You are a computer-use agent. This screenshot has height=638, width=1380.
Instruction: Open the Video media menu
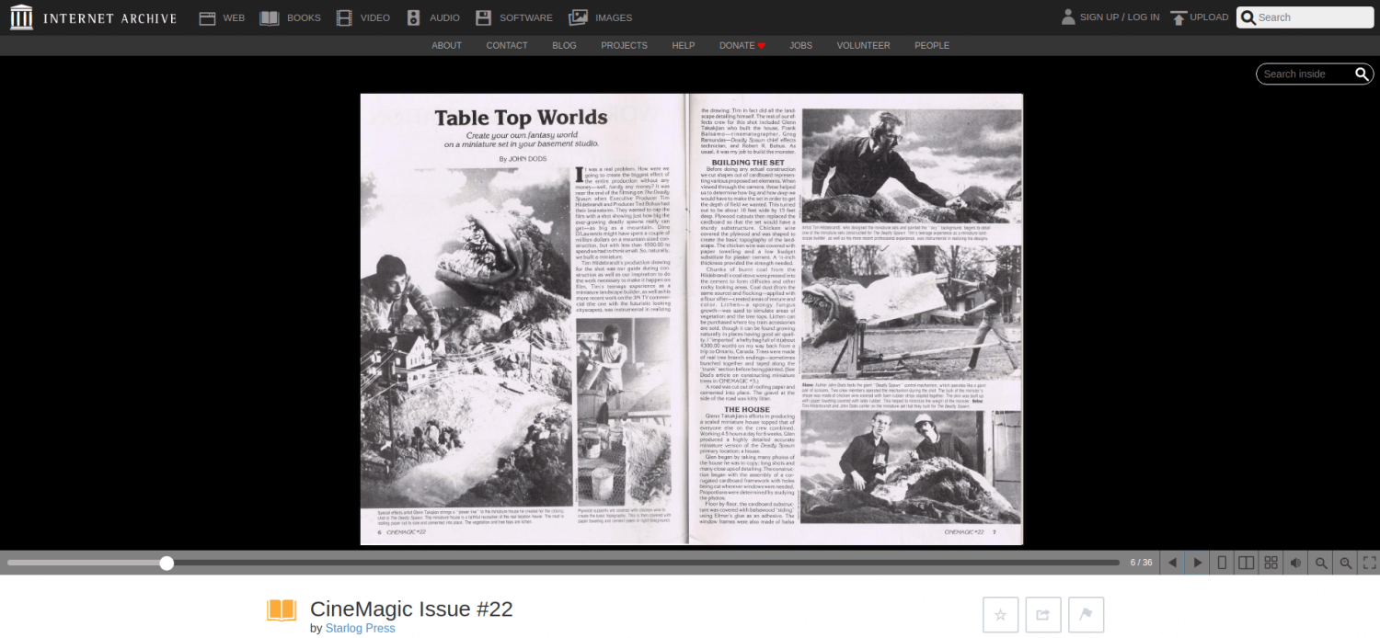pyautogui.click(x=363, y=17)
